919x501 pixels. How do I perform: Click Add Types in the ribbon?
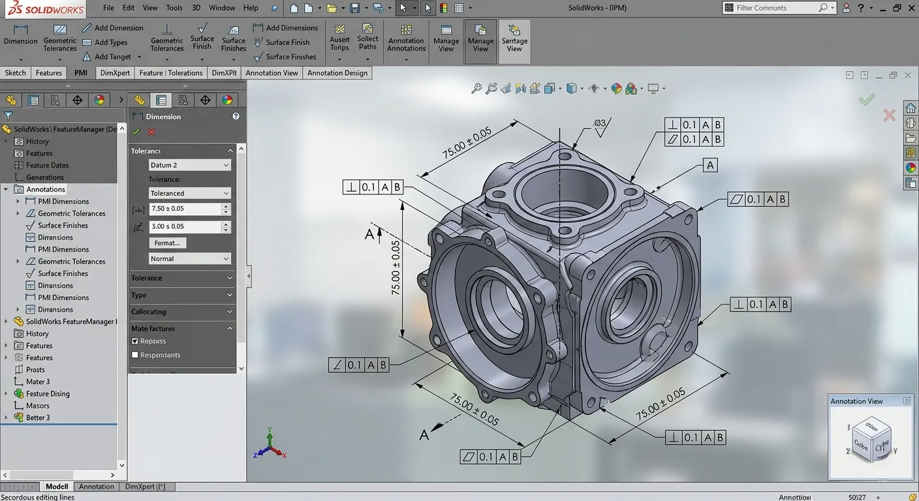[x=104, y=42]
